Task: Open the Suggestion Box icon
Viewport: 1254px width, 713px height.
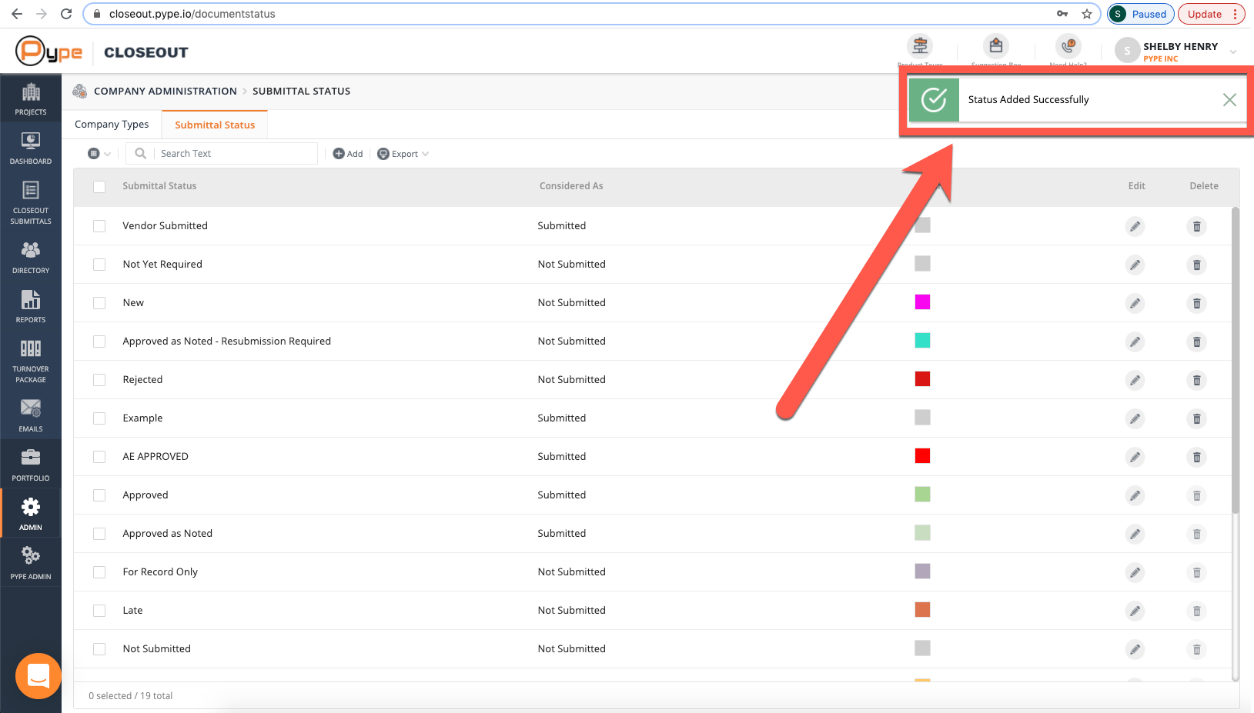Action: click(x=996, y=46)
